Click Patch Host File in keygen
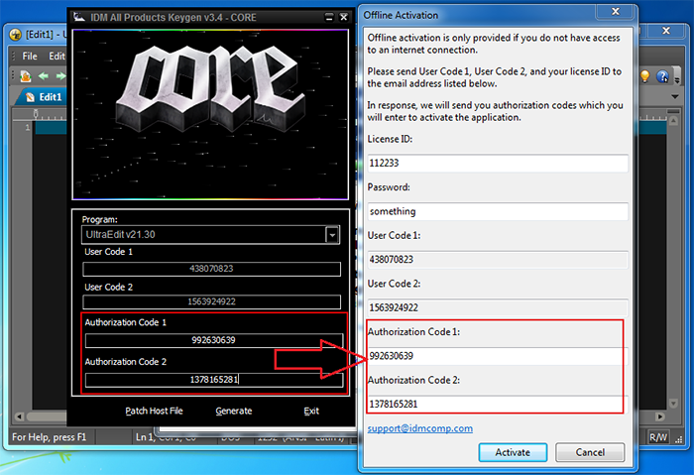This screenshot has height=475, width=694. point(154,411)
